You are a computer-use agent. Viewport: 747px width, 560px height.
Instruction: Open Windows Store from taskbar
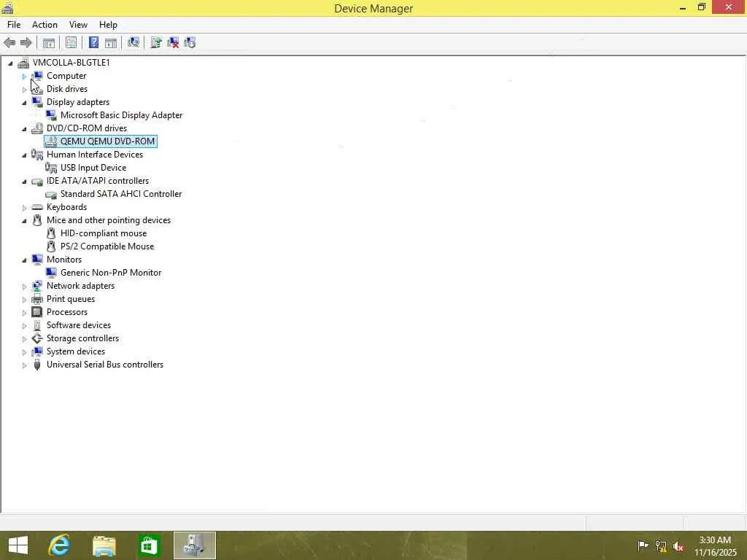(x=149, y=545)
